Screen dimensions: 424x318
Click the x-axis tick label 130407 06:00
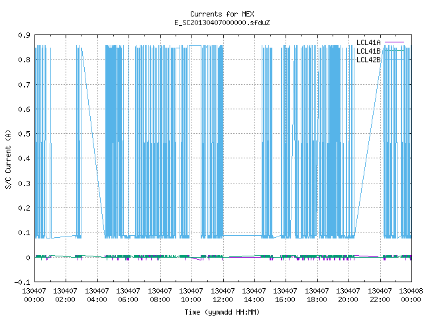click(128, 295)
